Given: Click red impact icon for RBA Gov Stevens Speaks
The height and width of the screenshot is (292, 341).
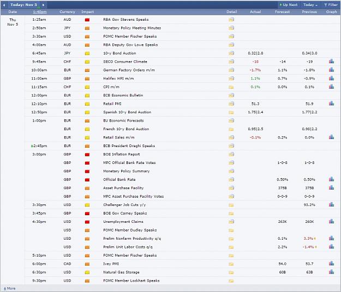Looking at the screenshot, I should (x=87, y=20).
